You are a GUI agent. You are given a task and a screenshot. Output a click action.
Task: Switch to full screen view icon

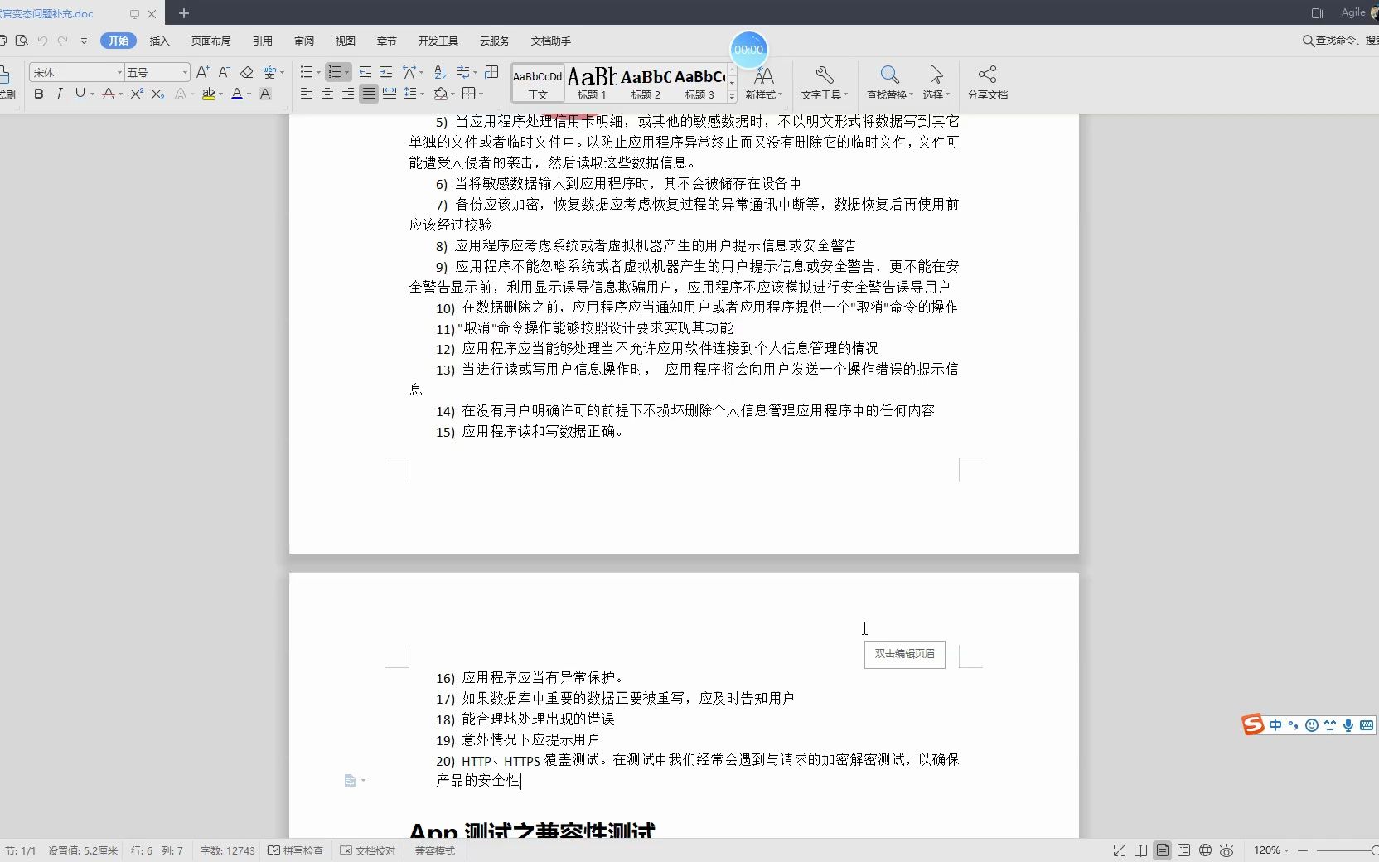(1120, 850)
